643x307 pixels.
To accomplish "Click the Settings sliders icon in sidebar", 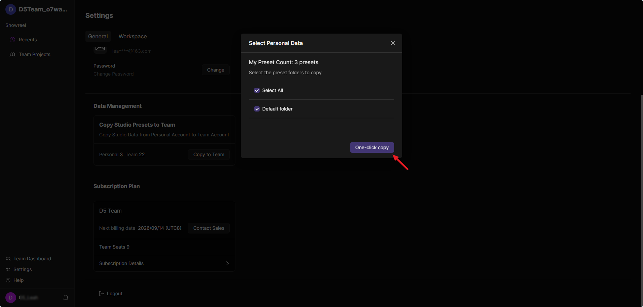I will [8, 269].
